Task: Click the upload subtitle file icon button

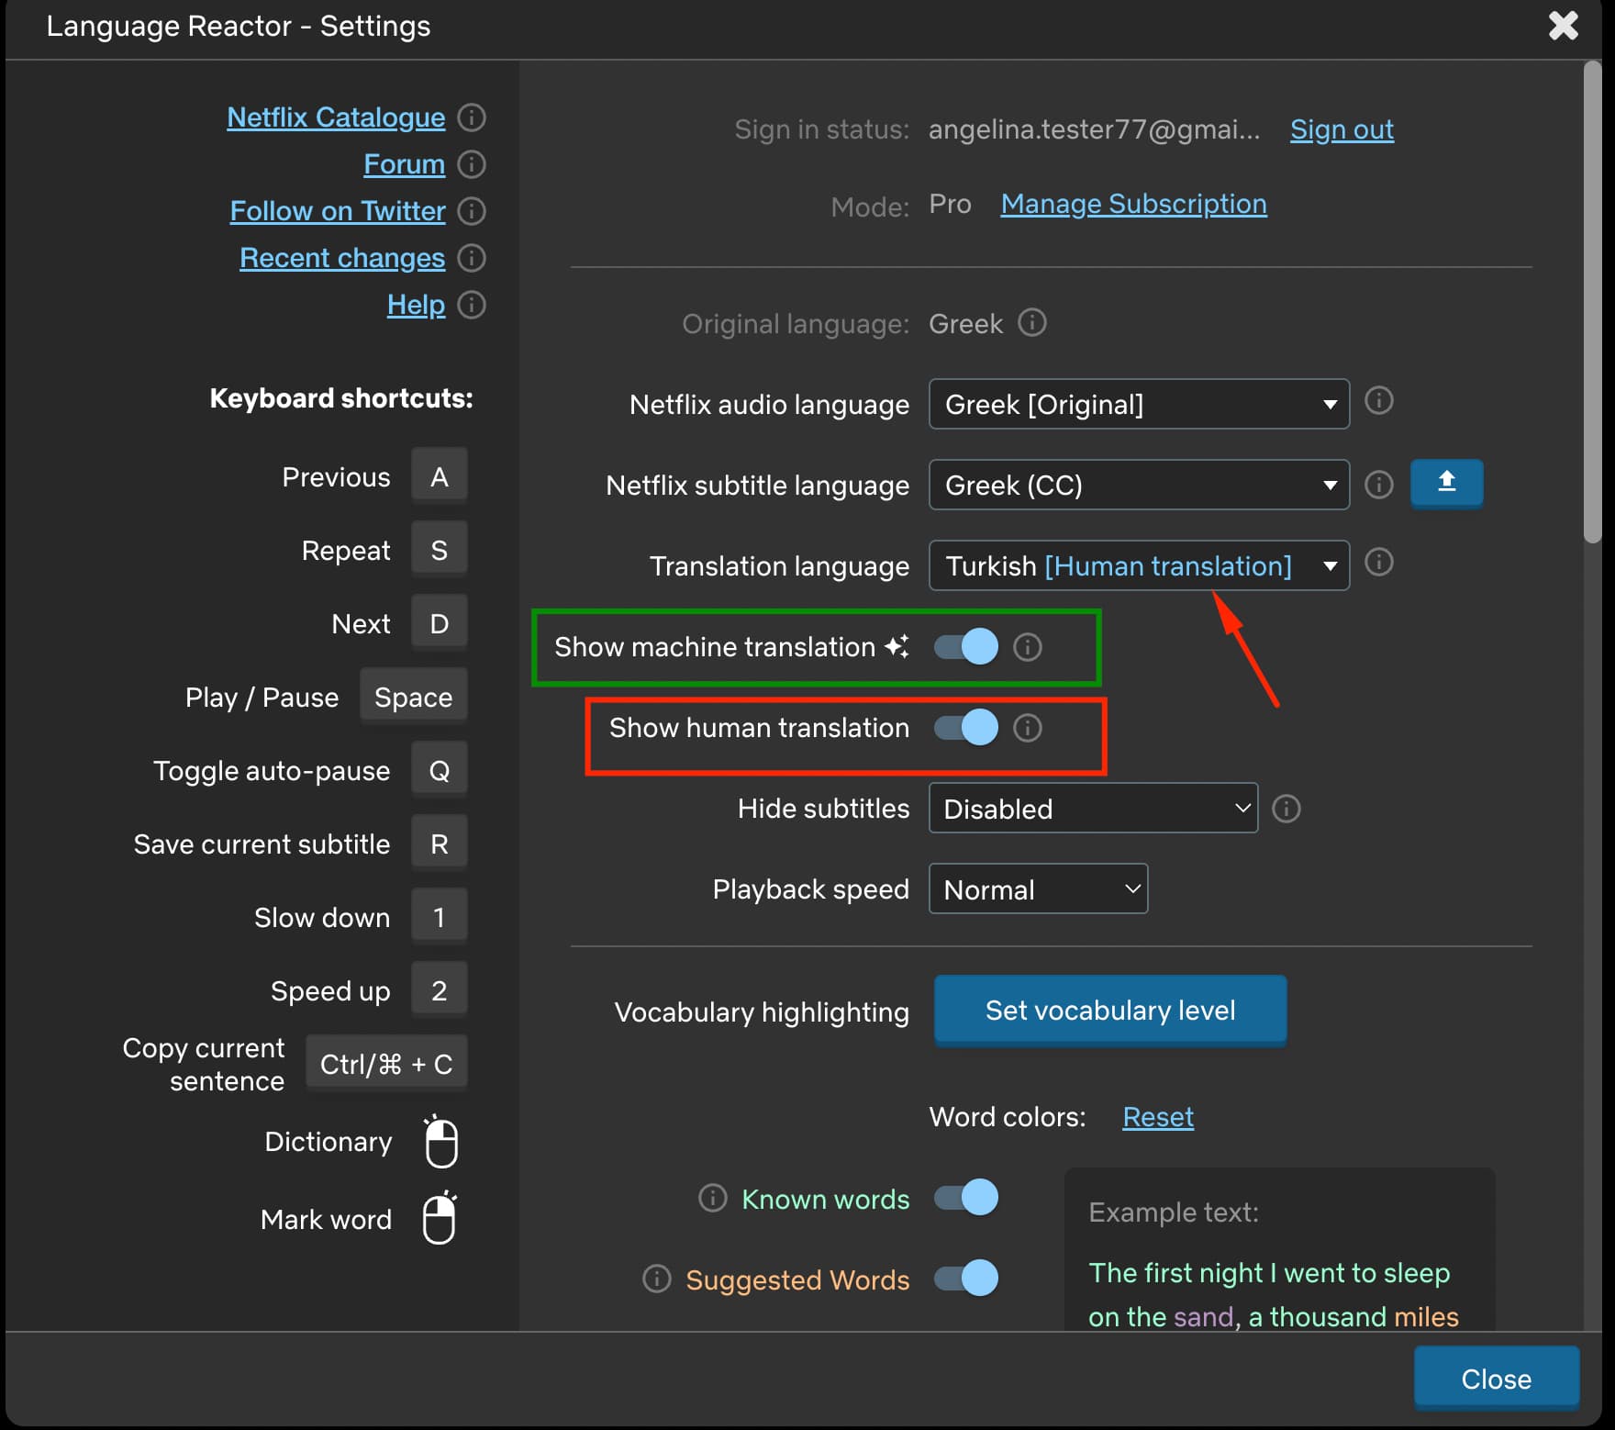Action: [1445, 483]
